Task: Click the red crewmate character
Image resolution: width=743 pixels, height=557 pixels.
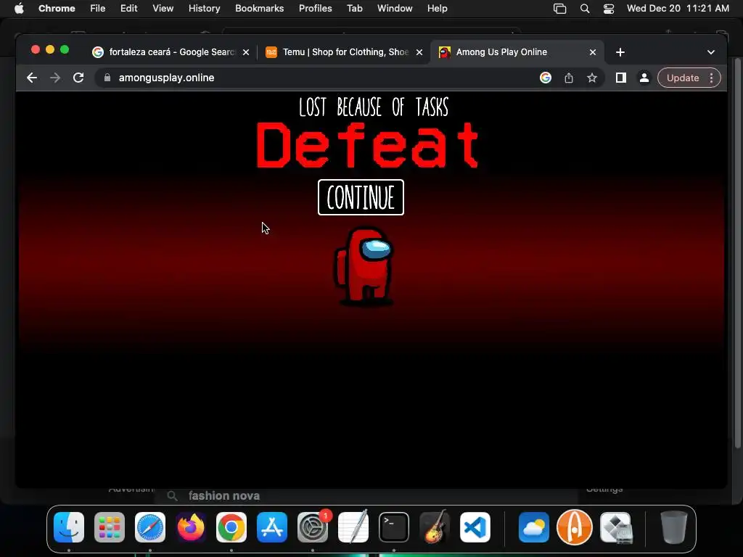Action: (x=364, y=267)
